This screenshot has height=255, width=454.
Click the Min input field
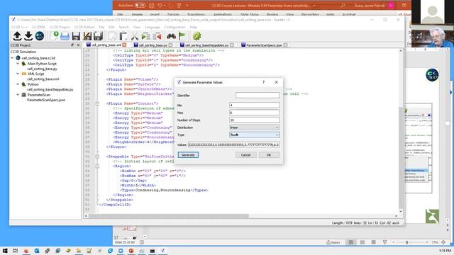point(255,105)
